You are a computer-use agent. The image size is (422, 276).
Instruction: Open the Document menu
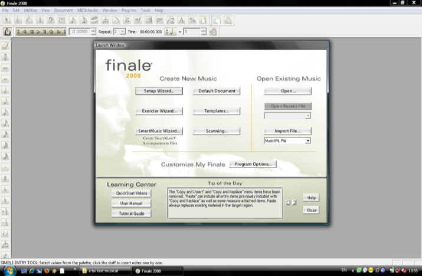pos(64,10)
